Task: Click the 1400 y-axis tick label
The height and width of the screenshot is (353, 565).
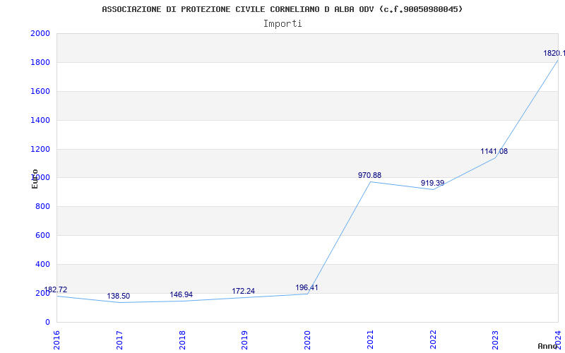Action: (x=40, y=120)
